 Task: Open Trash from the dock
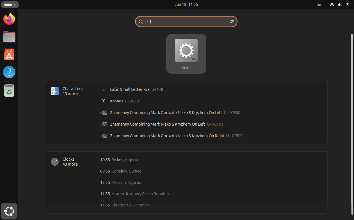[x=9, y=91]
